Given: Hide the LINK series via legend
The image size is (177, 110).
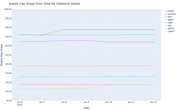Looking at the screenshot, I should 170,23.
